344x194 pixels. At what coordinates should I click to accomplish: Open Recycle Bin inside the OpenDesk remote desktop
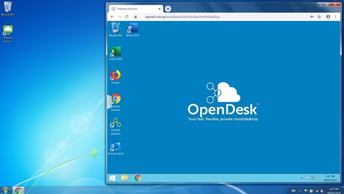point(116,29)
